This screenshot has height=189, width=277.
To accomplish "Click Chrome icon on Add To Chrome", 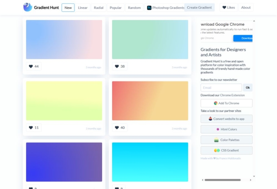I will [x=216, y=103].
